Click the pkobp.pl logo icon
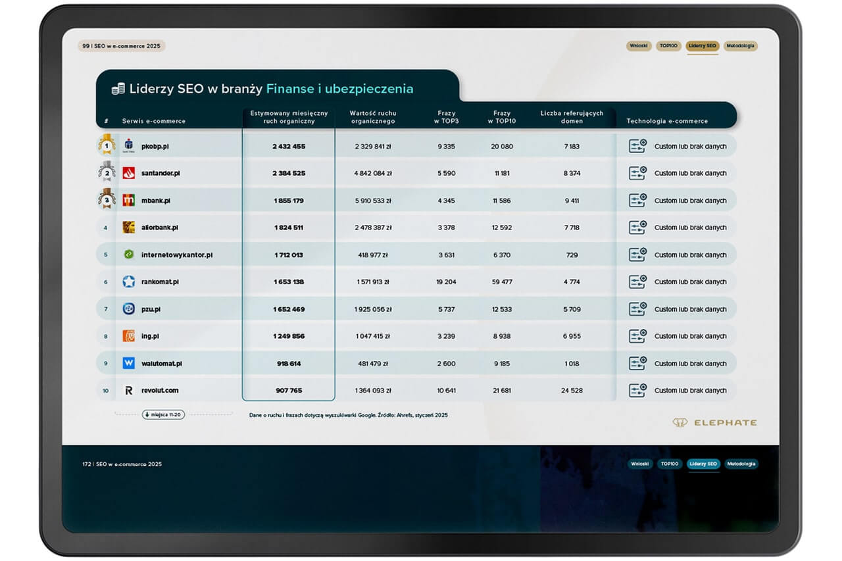The height and width of the screenshot is (561, 842). [x=129, y=146]
